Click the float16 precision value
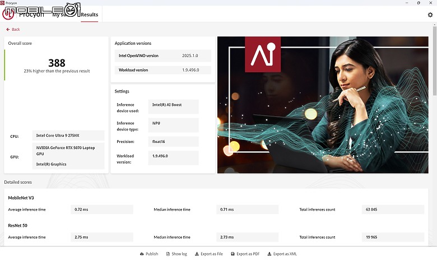Screen dimensions: 437x261 (x=173, y=142)
